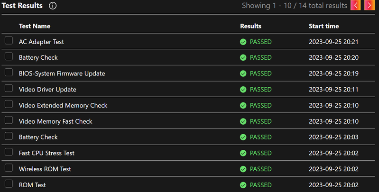Click the Test Results info icon
The image size is (379, 192).
[x=53, y=6]
